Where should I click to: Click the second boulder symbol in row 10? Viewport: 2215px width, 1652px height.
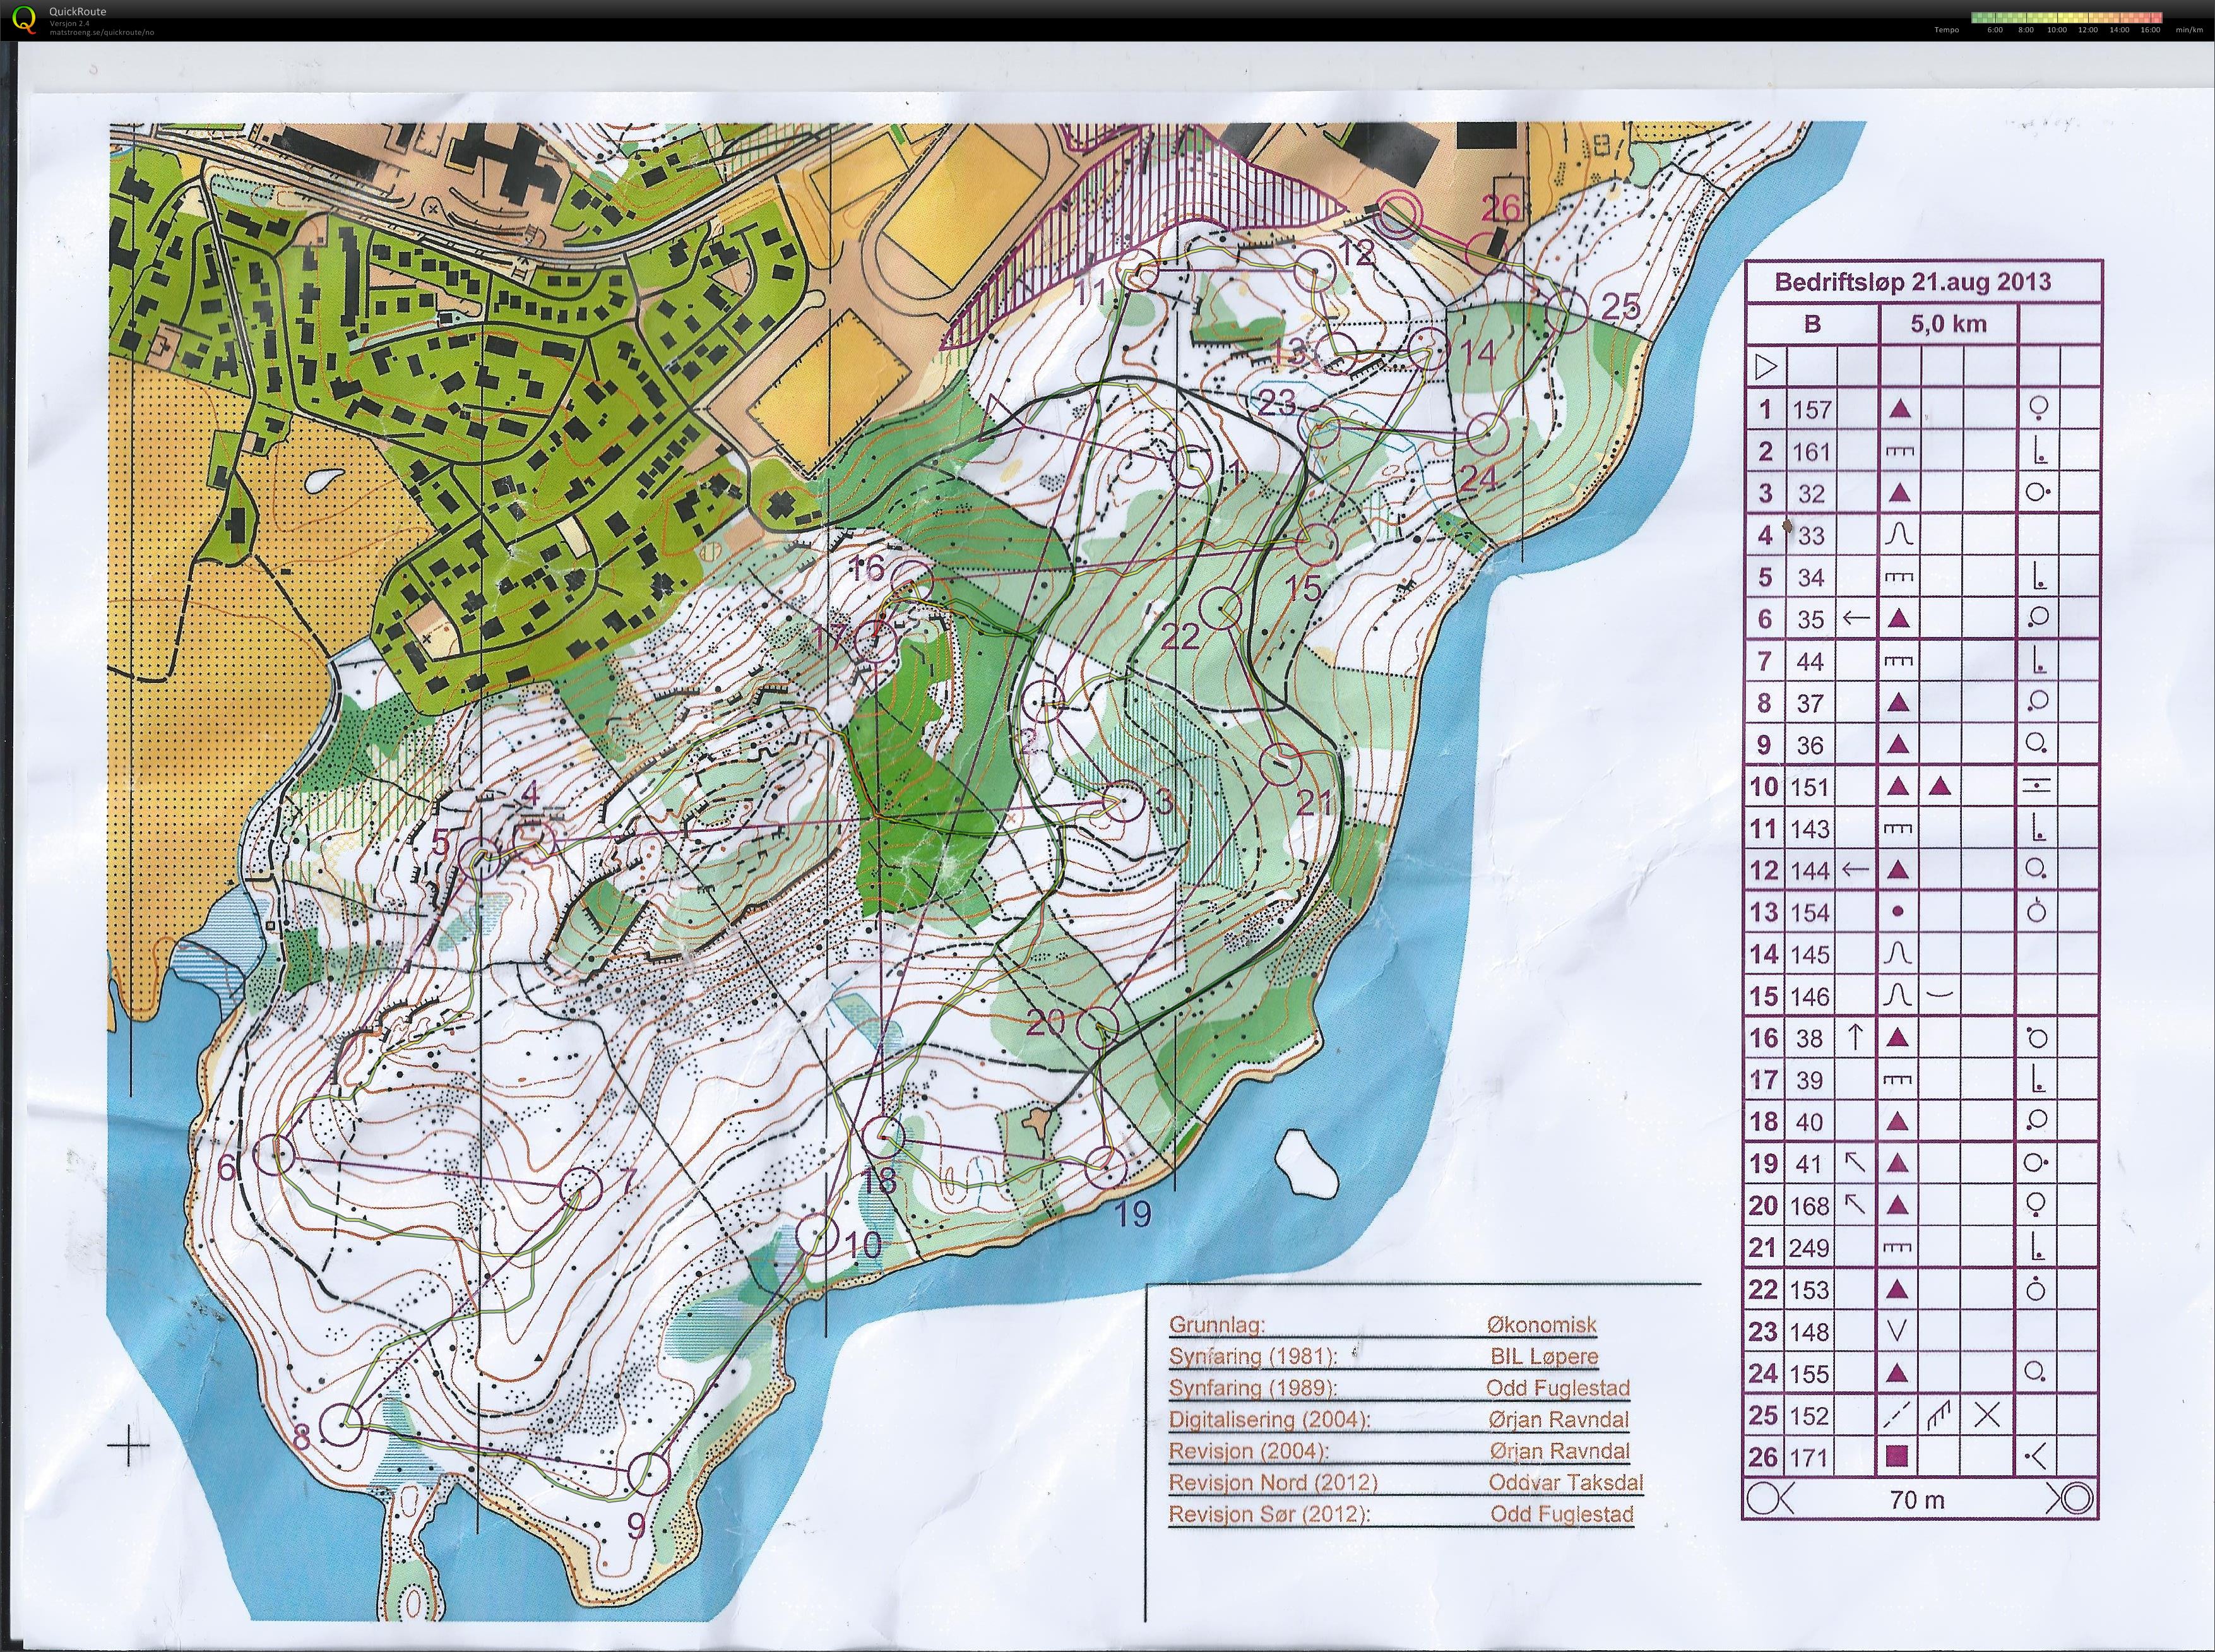1940,787
